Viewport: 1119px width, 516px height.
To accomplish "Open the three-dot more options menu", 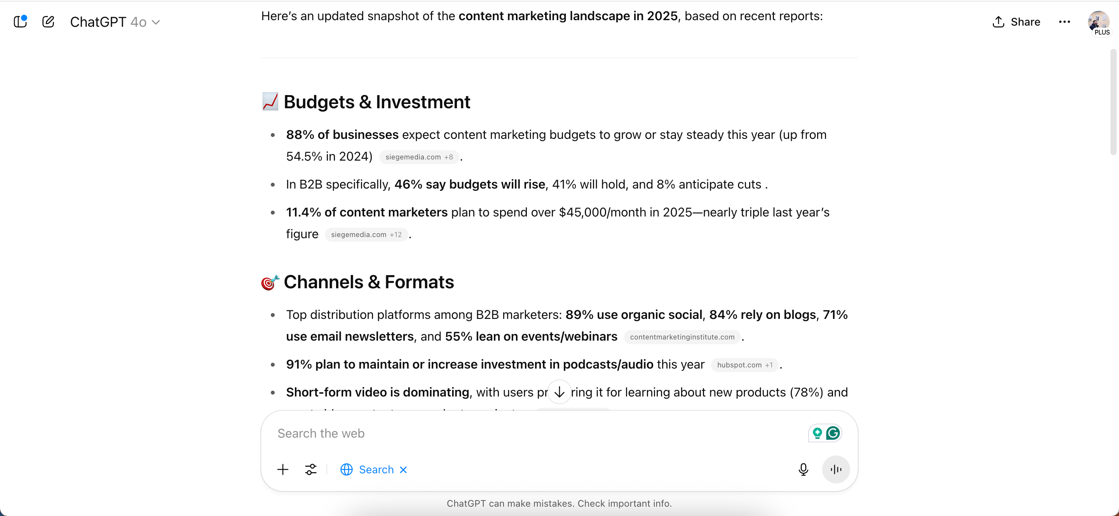I will 1064,22.
